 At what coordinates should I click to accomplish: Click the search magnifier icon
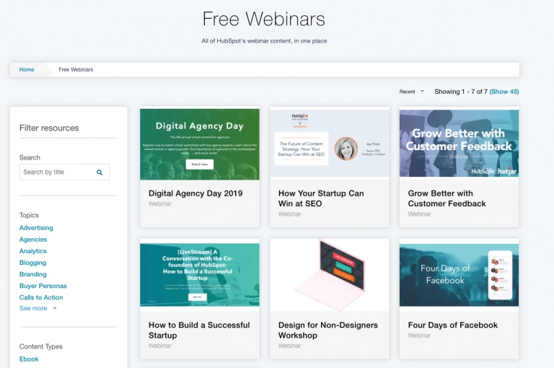coord(100,172)
